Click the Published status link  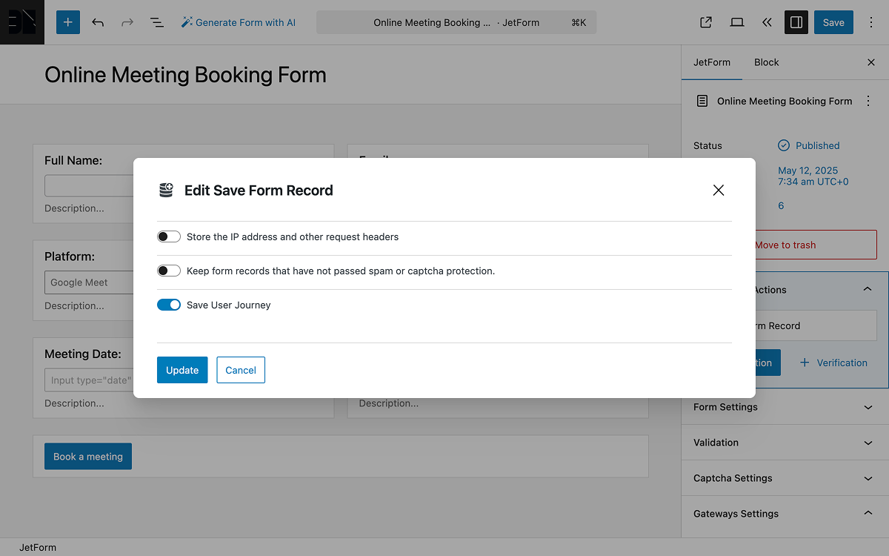[x=816, y=145]
